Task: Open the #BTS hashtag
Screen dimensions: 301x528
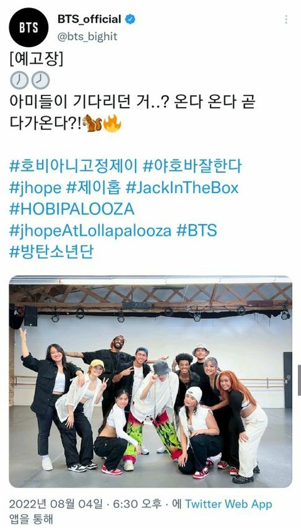Action: point(197,231)
